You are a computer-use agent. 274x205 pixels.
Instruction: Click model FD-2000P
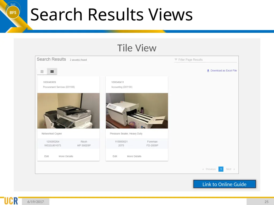(152, 145)
